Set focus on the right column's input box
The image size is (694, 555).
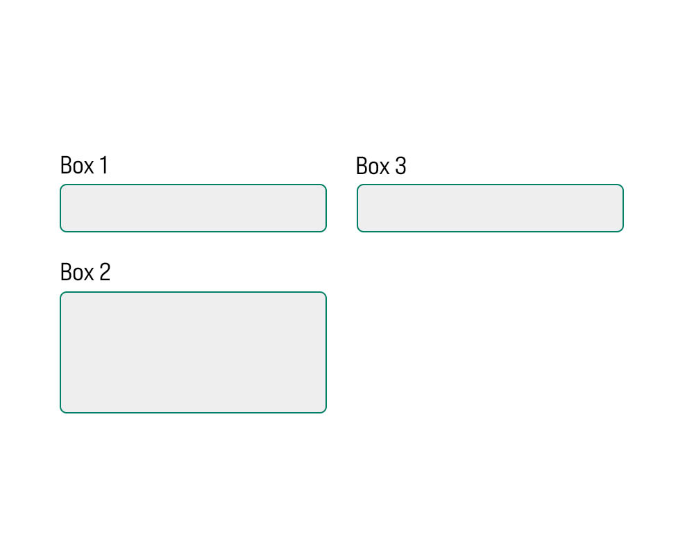point(490,208)
